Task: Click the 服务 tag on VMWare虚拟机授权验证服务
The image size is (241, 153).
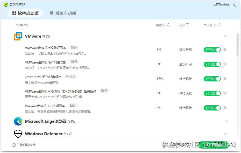Action: pyautogui.click(x=74, y=47)
